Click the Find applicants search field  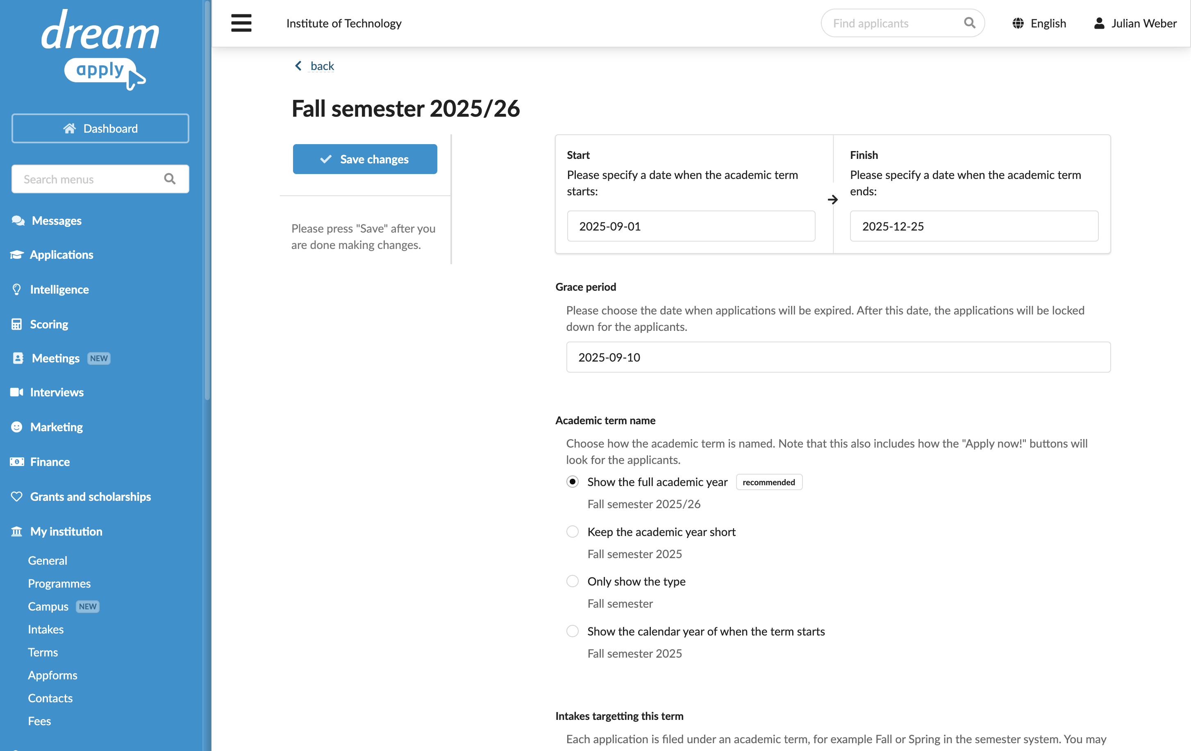point(902,23)
